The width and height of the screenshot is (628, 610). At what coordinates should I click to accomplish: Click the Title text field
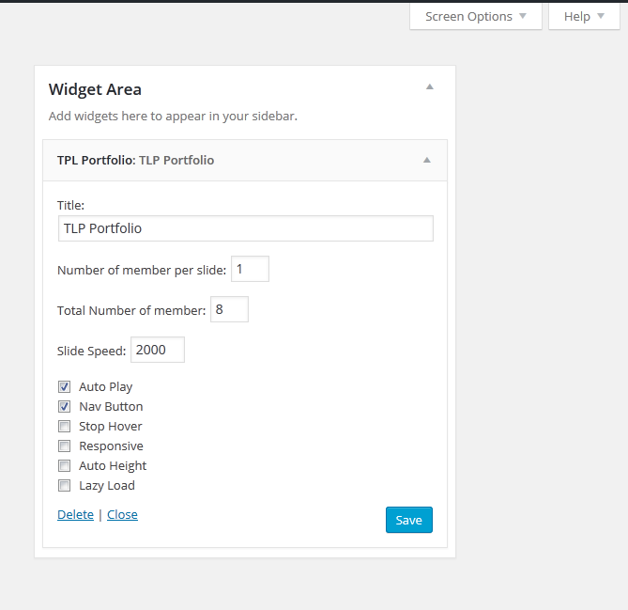point(245,228)
